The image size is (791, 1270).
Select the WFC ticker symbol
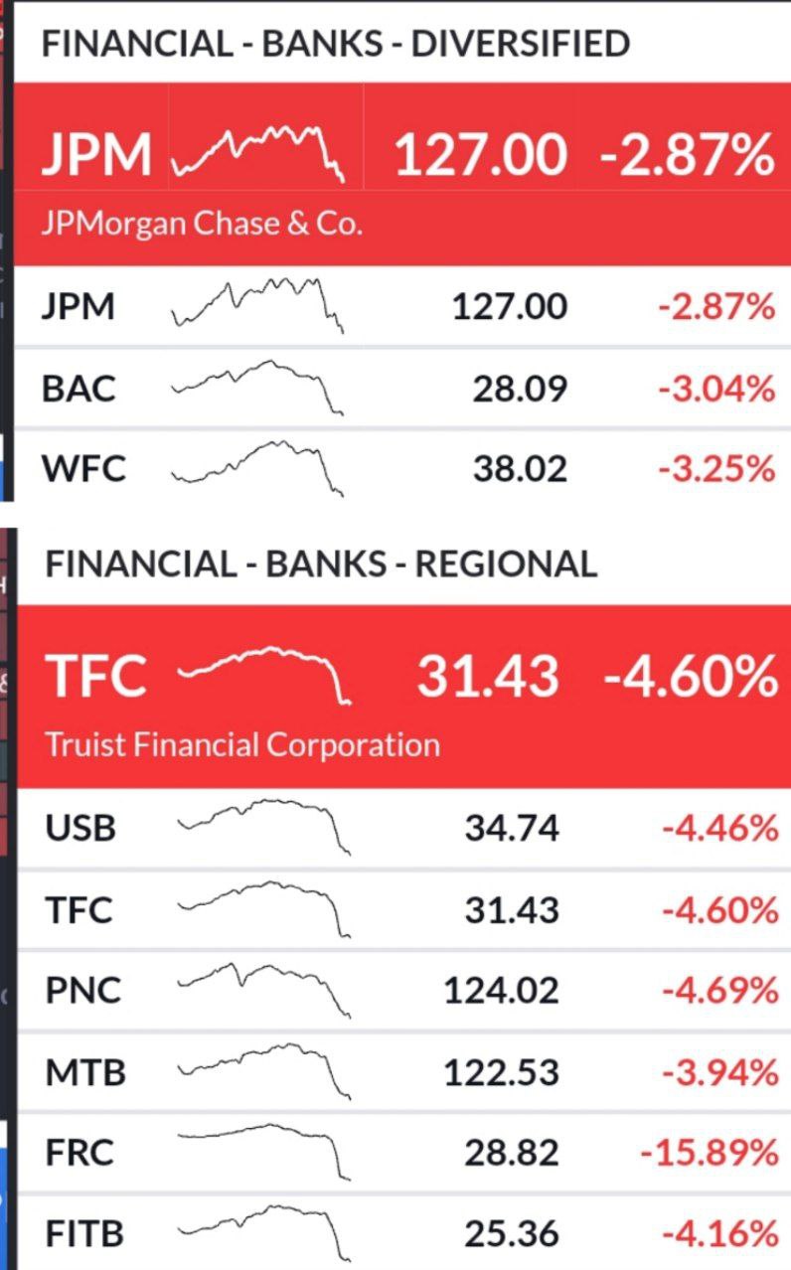point(83,468)
